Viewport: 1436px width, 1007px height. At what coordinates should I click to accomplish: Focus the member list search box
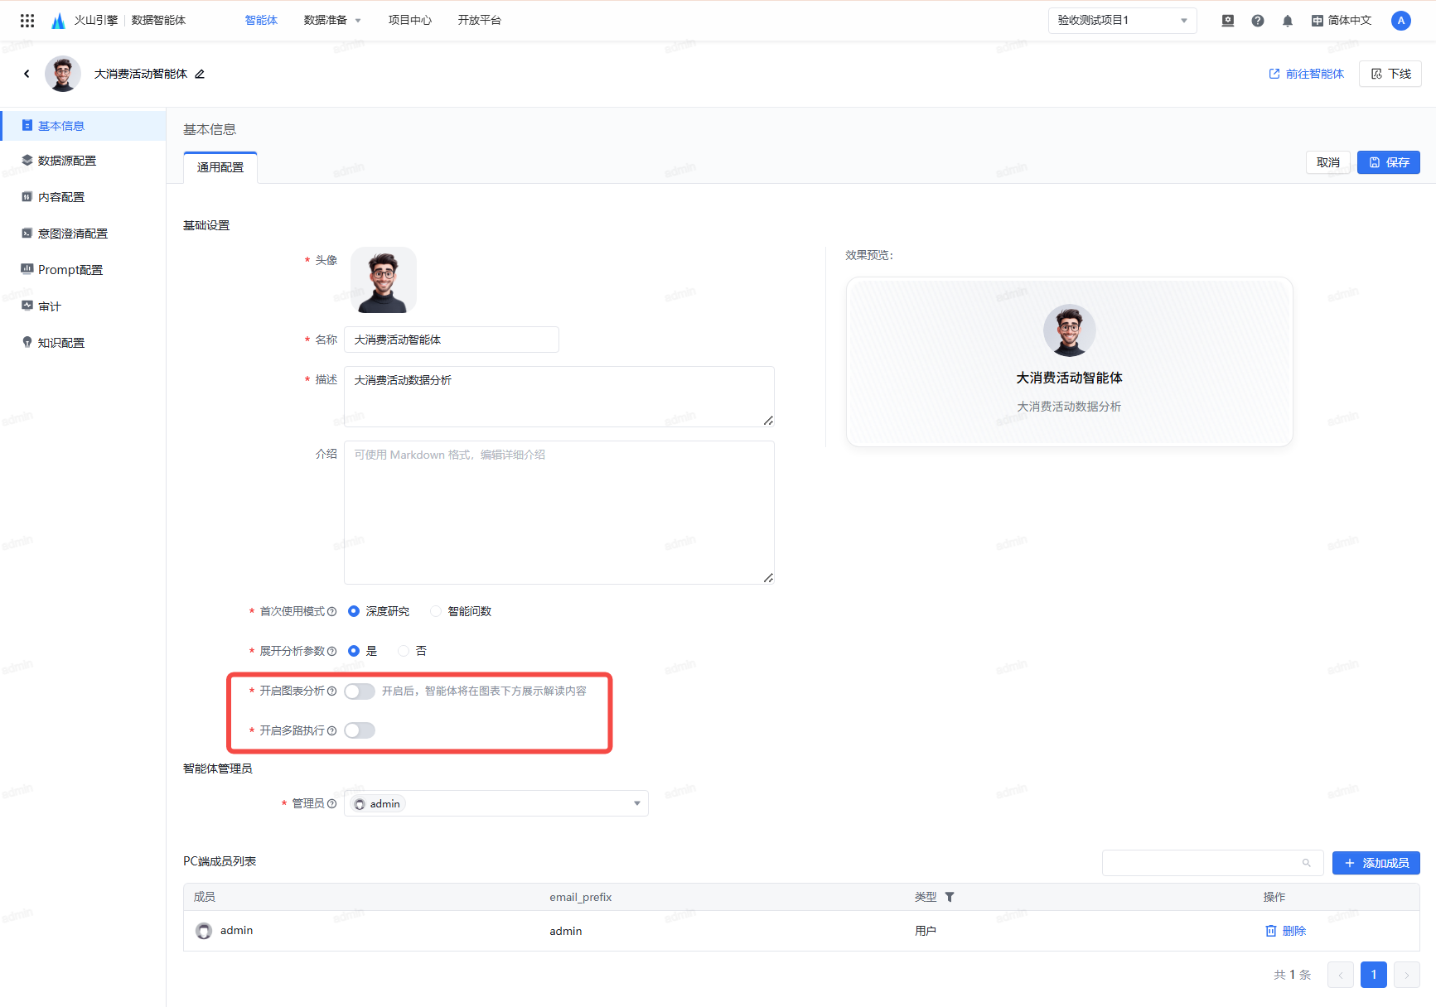point(1212,863)
